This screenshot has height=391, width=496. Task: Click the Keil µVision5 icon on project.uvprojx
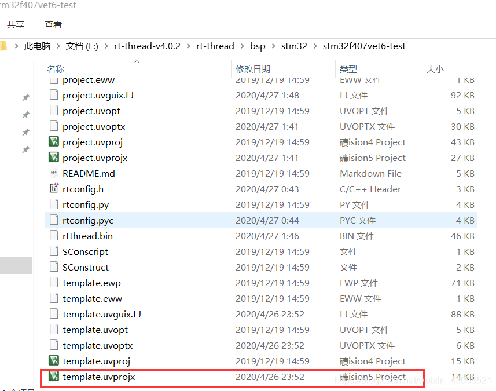[x=53, y=158]
